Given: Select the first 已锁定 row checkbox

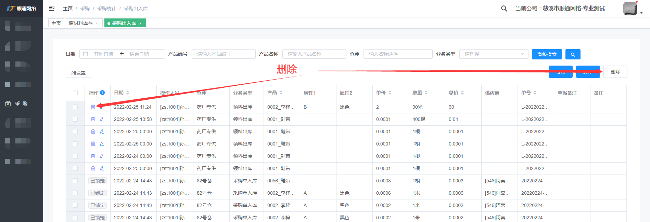Looking at the screenshot, I should 75,181.
